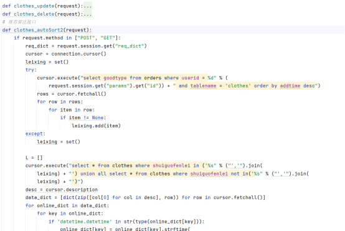Click 'leixing = set()' inside except block
The width and height of the screenshot is (345, 231).
59,142
